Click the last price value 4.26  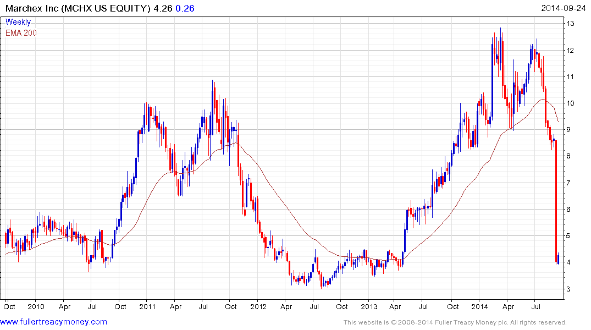pos(163,8)
